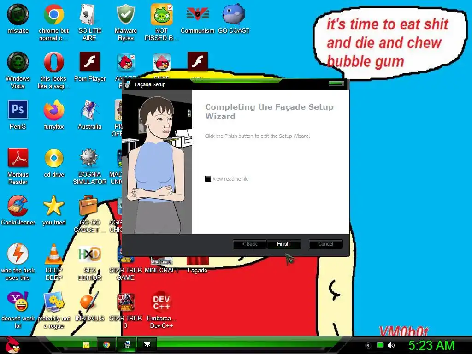This screenshot has width=472, height=354.
Task: Select the 'you tried' star icon
Action: point(54,210)
